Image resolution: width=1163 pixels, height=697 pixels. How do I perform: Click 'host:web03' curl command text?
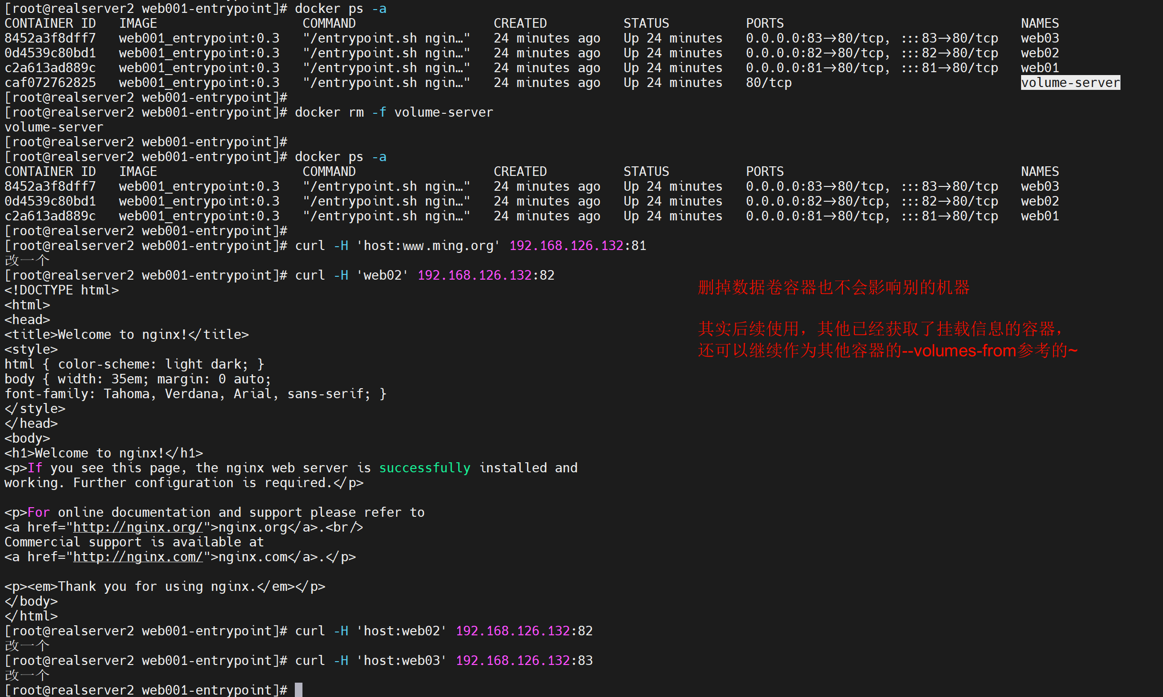click(x=401, y=661)
